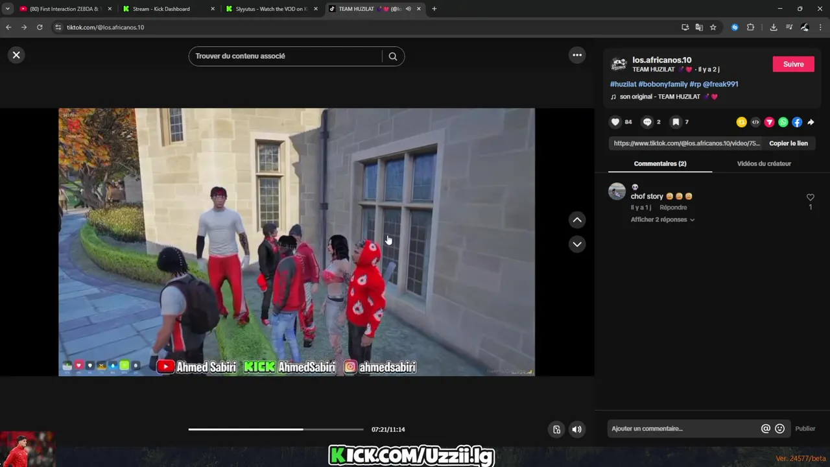Open the Chrome profile avatar
The height and width of the screenshot is (467, 830).
tap(805, 27)
